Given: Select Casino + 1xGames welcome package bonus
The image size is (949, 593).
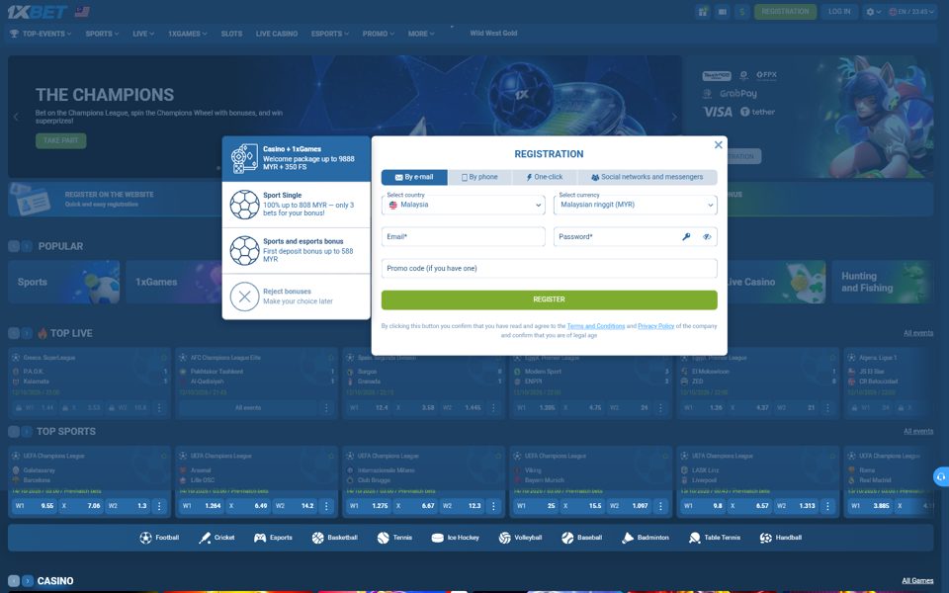Looking at the screenshot, I should click(x=296, y=158).
